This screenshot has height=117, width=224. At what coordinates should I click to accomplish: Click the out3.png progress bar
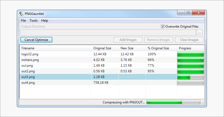pyautogui.click(x=190, y=77)
